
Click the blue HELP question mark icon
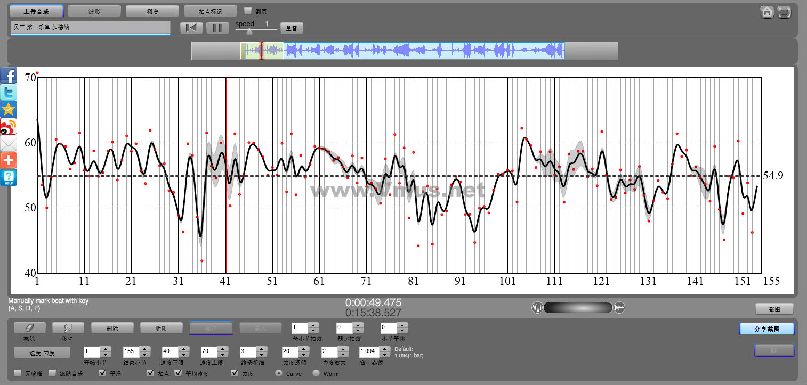coord(9,177)
